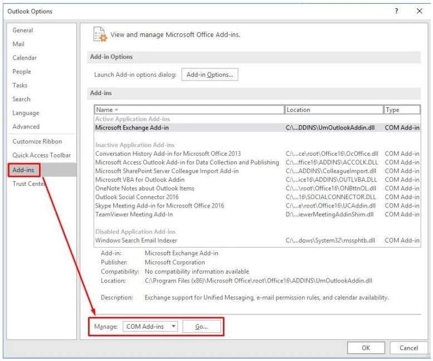Select OneNote Notes about Outlook Items row

[x=257, y=188]
